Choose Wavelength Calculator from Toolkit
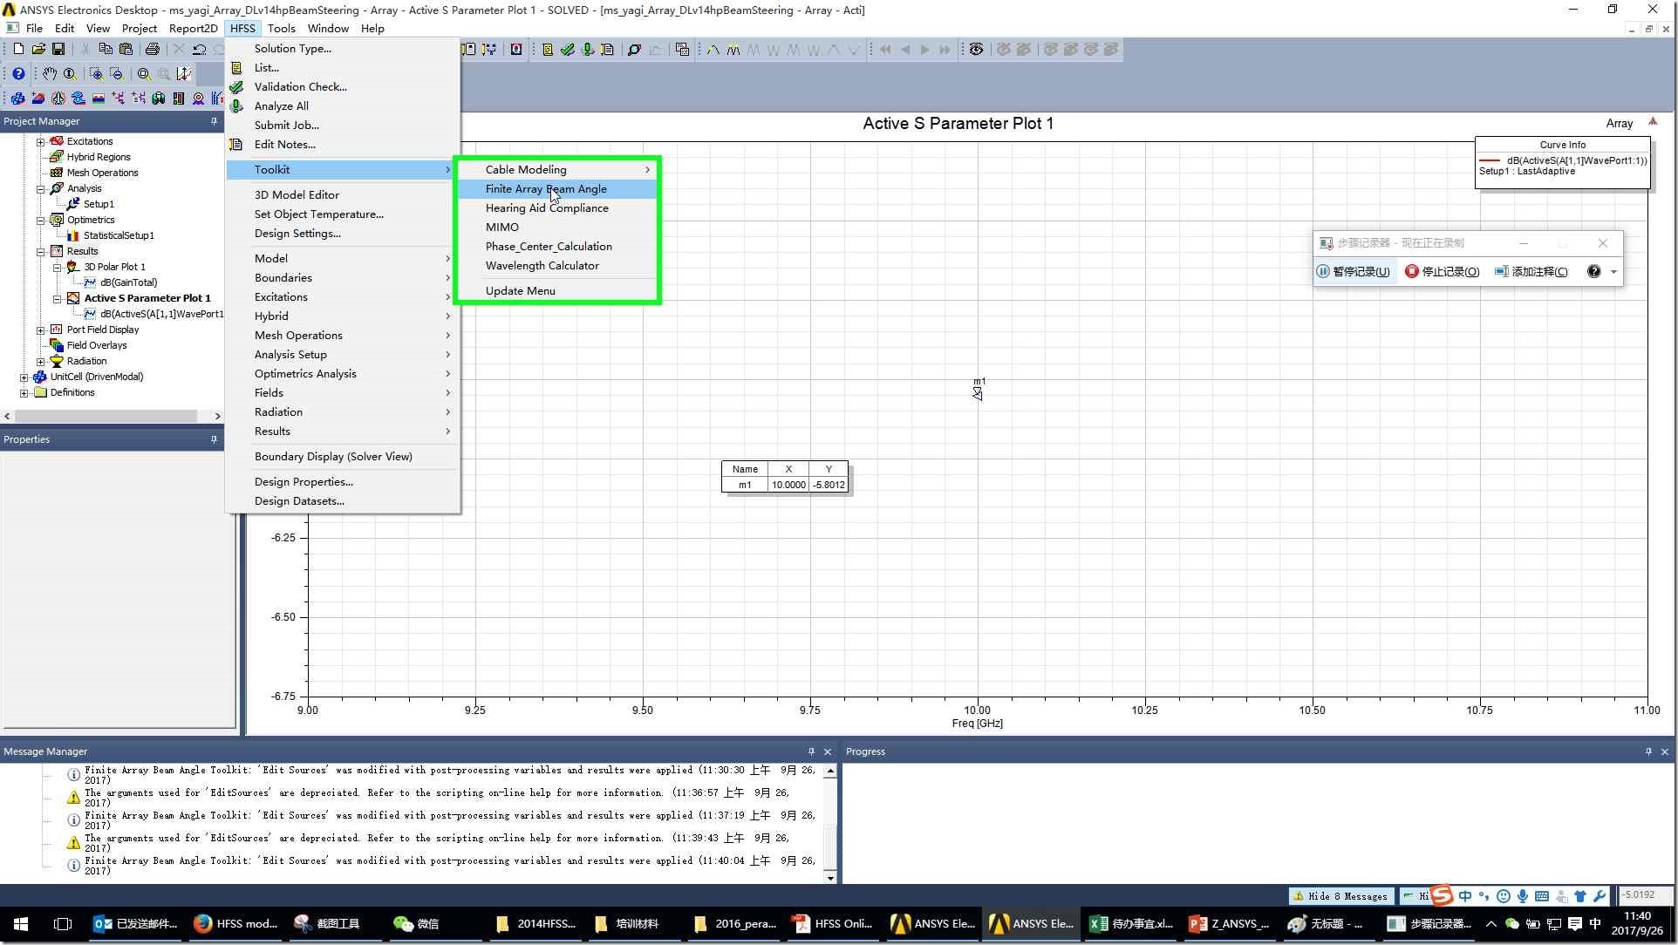This screenshot has height=945, width=1678. 556,265
